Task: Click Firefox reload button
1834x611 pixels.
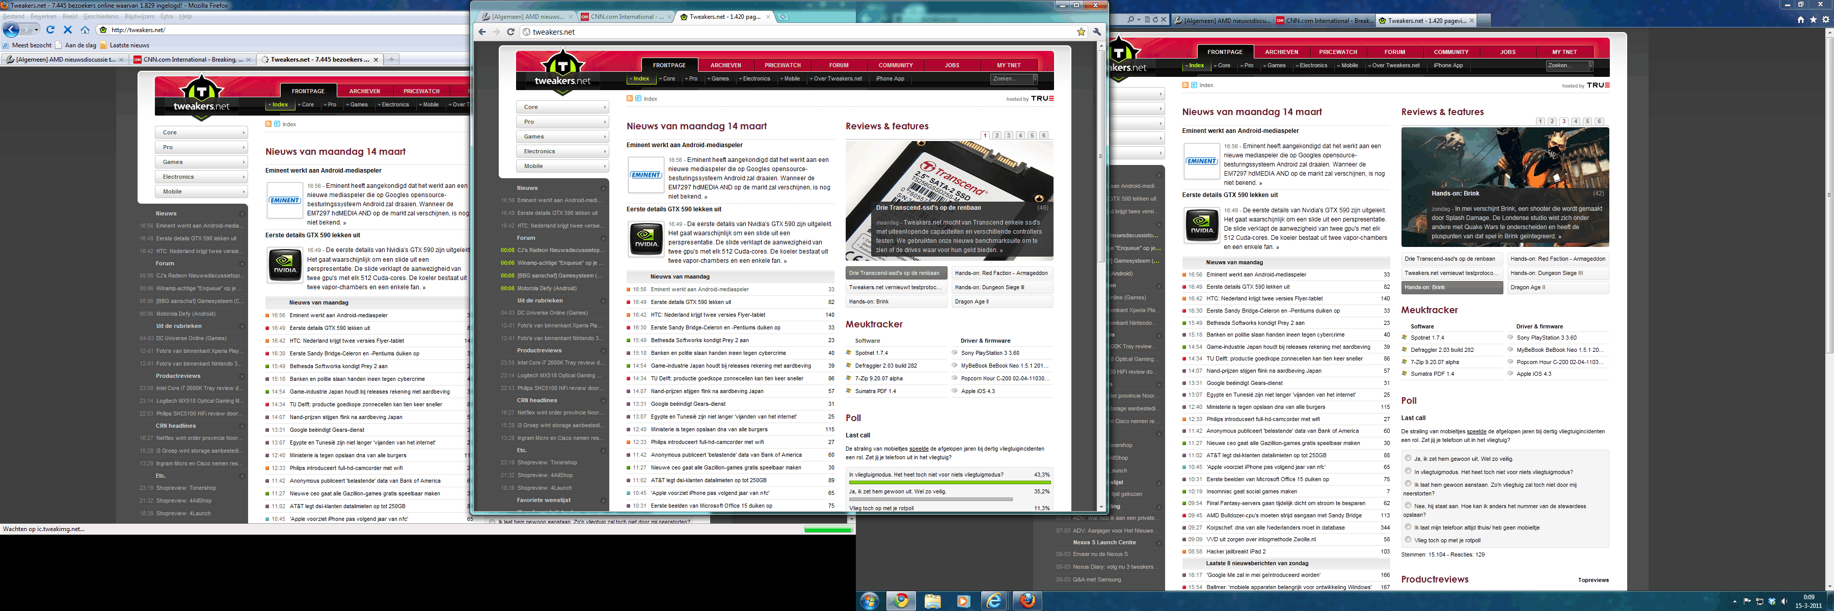Action: point(50,30)
